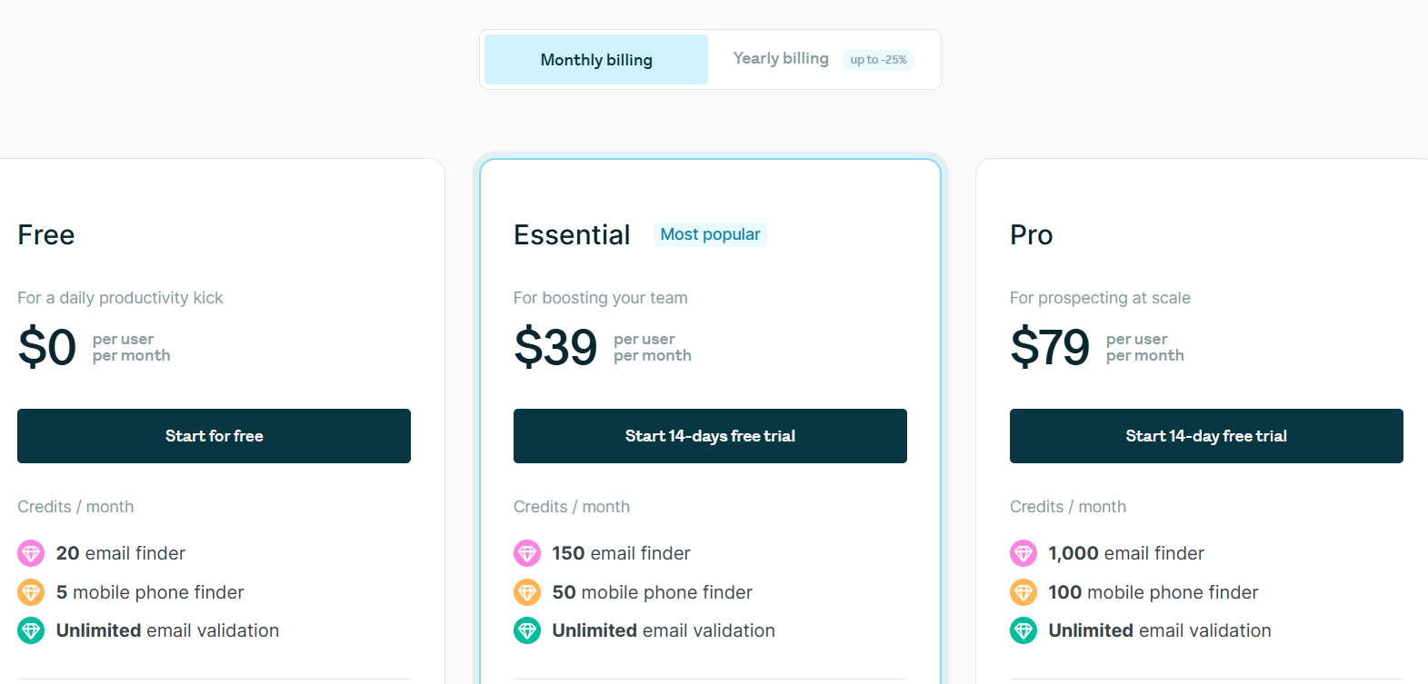Viewport: 1428px width, 684px height.
Task: Click the orange diamond icon beside 50 mobile phone finder
Action: (x=527, y=592)
